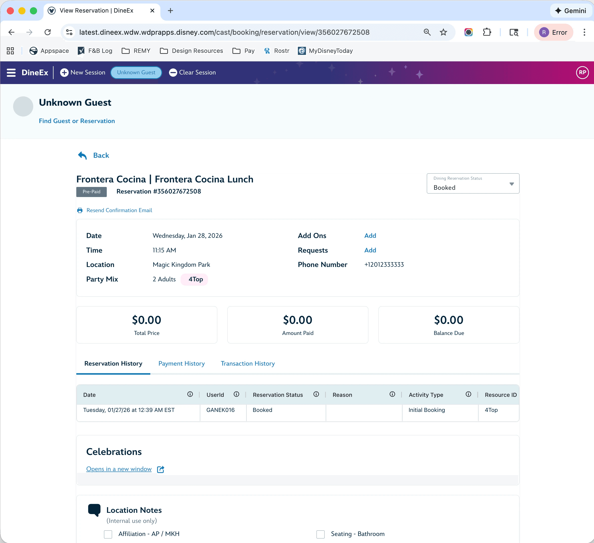Viewport: 594px width, 543px height.
Task: Click Add next to Requests
Action: point(370,250)
